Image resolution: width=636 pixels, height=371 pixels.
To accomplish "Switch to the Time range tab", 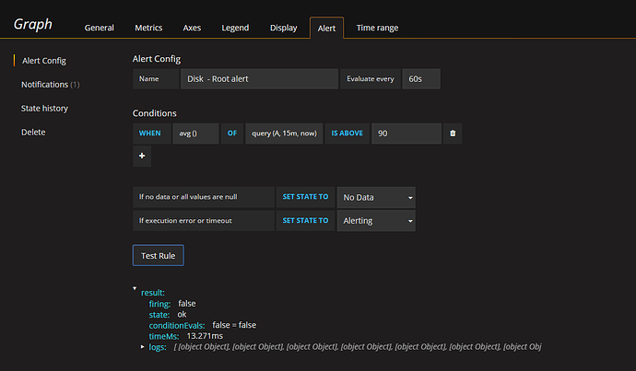I will pyautogui.click(x=377, y=28).
